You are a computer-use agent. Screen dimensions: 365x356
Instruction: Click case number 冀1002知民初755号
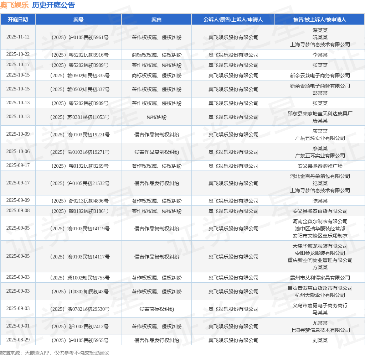[80, 278]
